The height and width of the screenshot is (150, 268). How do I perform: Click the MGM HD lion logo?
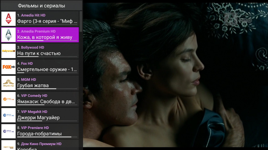click(8, 83)
